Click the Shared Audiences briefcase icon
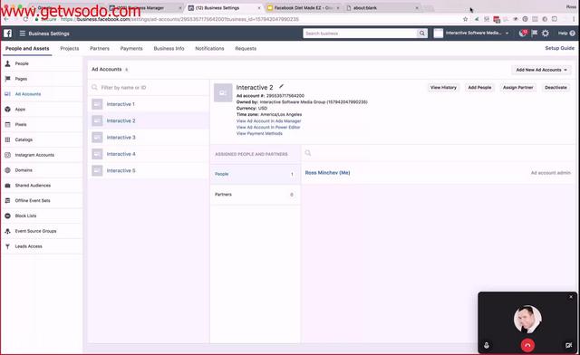 pos(7,186)
